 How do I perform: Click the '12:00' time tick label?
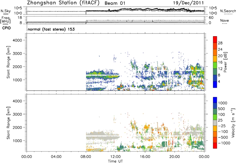tap(115, 157)
